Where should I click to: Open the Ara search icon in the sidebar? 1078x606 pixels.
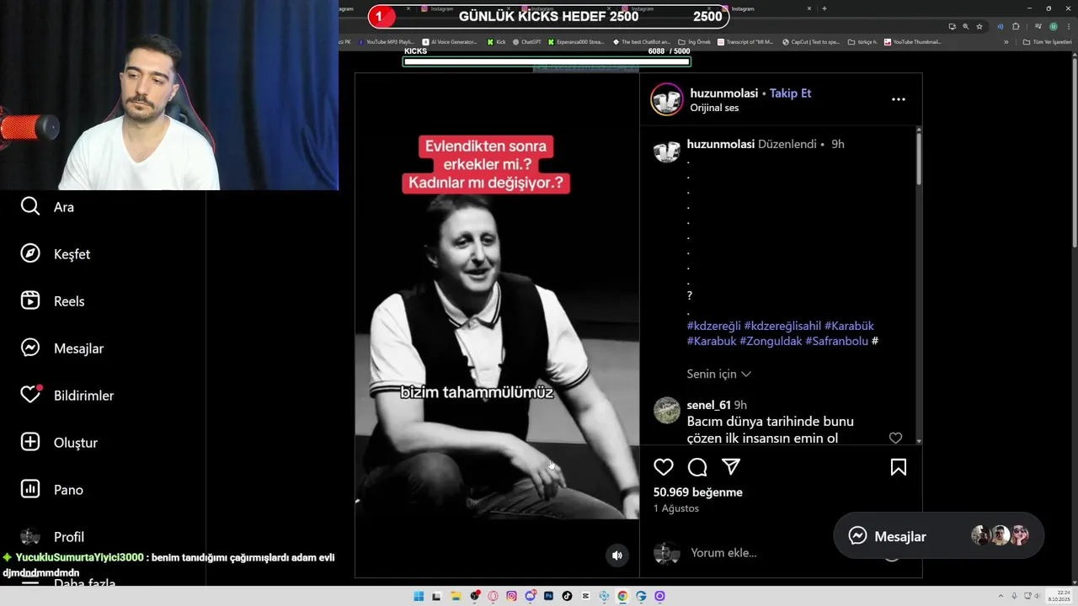[30, 206]
